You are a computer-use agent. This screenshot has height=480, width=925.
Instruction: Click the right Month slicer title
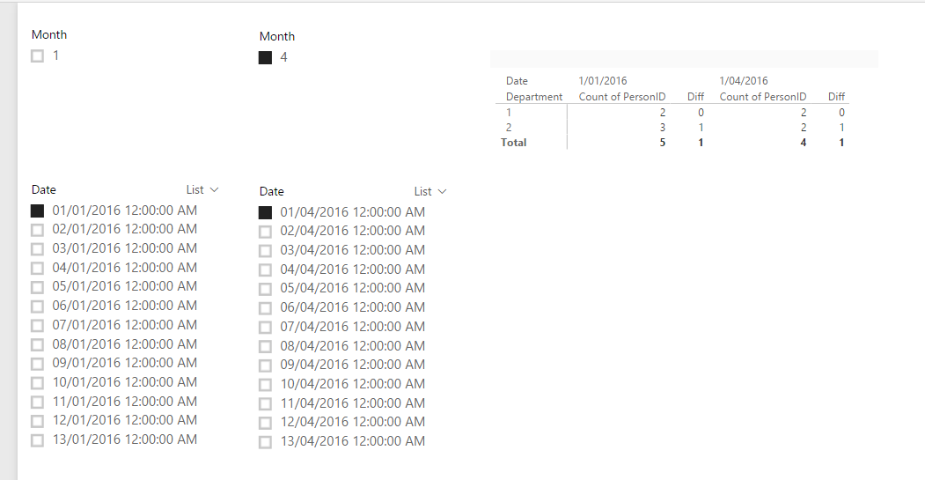(x=277, y=37)
